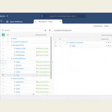
Task: Click the back arrow icon
Action: click(2, 21)
